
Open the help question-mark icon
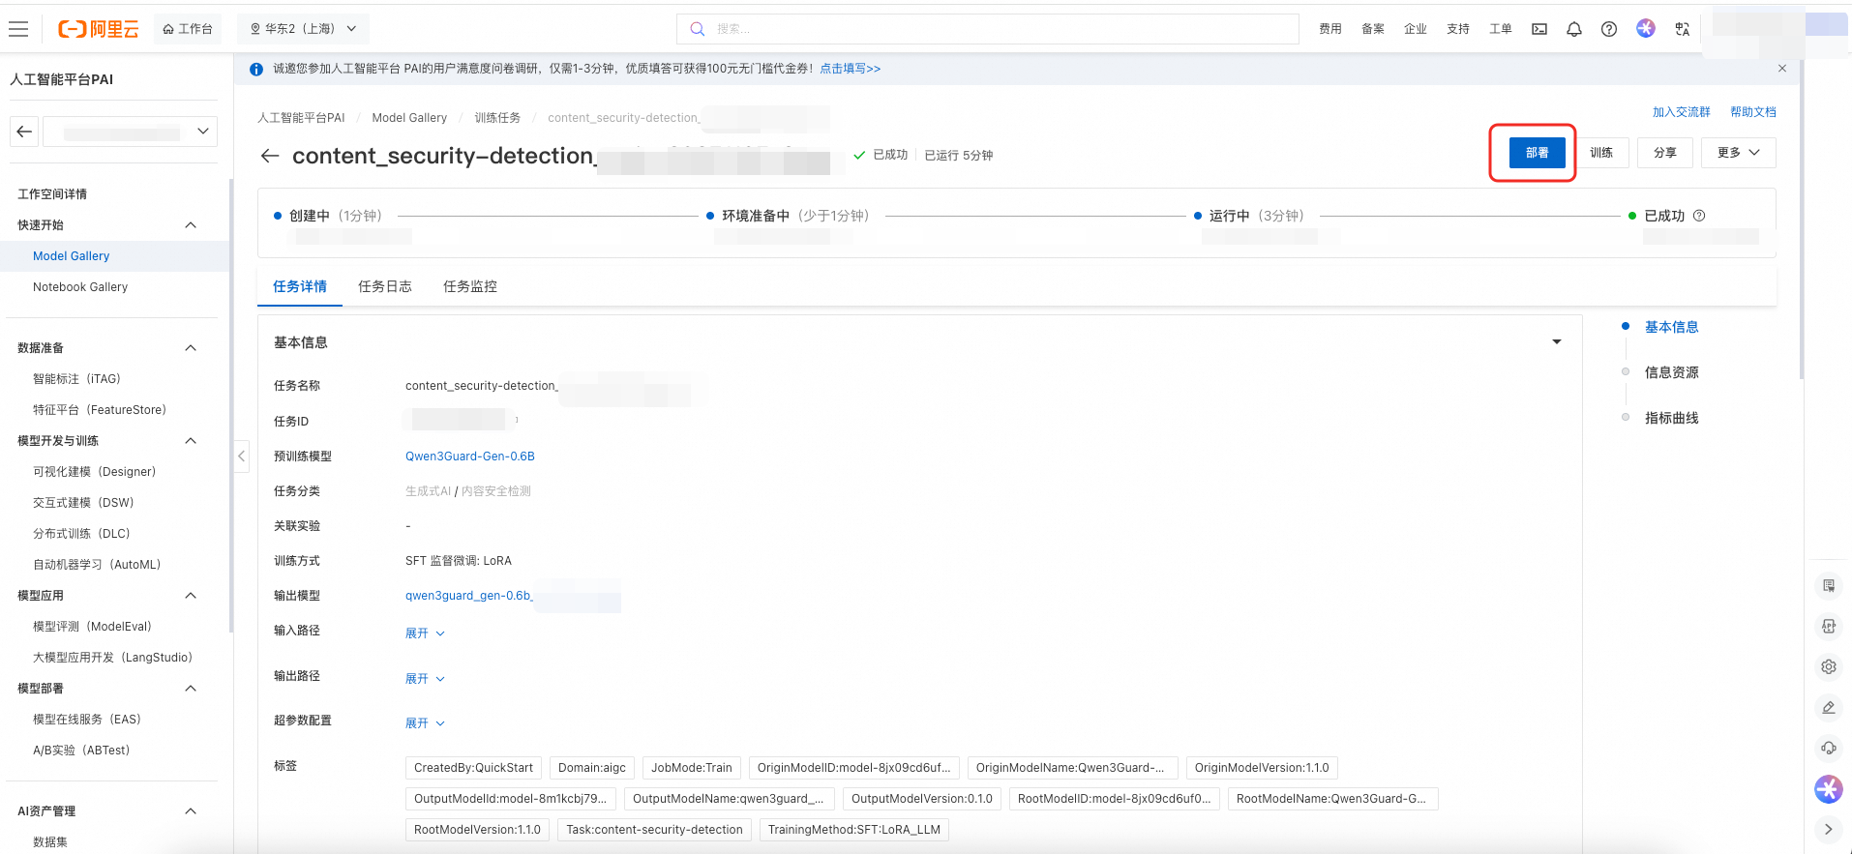click(x=1609, y=29)
